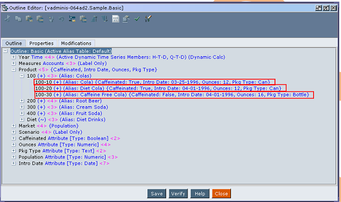
Task: Select member 400 (Alias: Fruit Soda)
Action: click(64, 113)
